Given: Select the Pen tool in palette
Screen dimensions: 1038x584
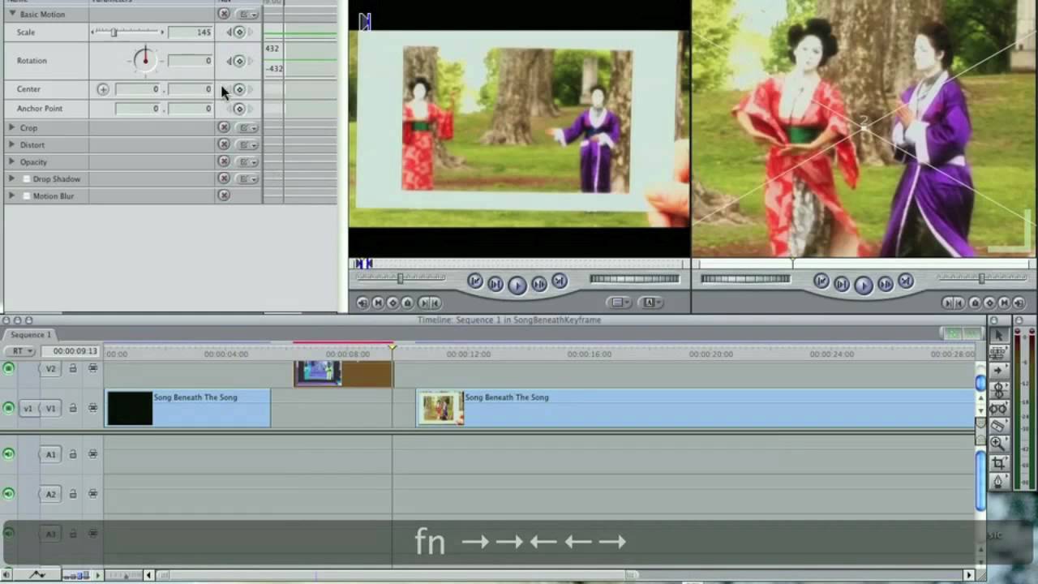Looking at the screenshot, I should point(998,481).
